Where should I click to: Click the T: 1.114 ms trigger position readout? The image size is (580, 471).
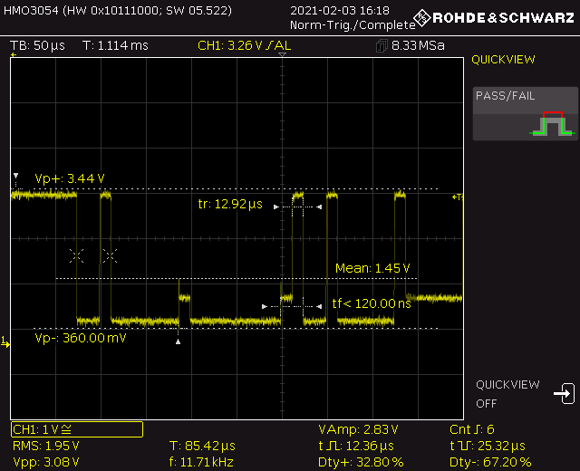(x=115, y=45)
